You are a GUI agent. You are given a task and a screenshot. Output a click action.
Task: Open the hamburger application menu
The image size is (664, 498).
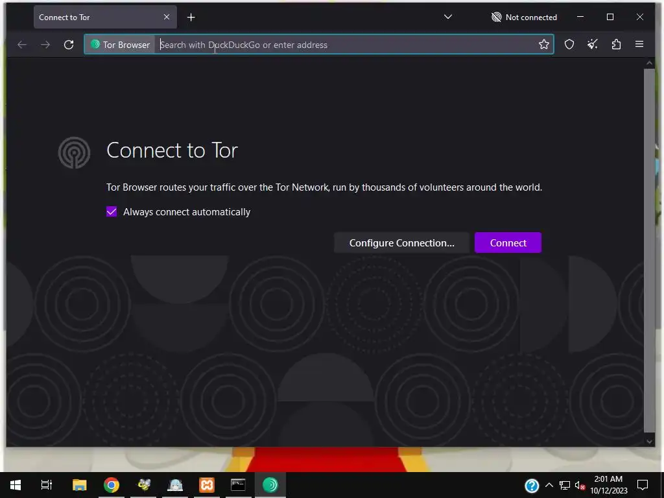coord(639,45)
